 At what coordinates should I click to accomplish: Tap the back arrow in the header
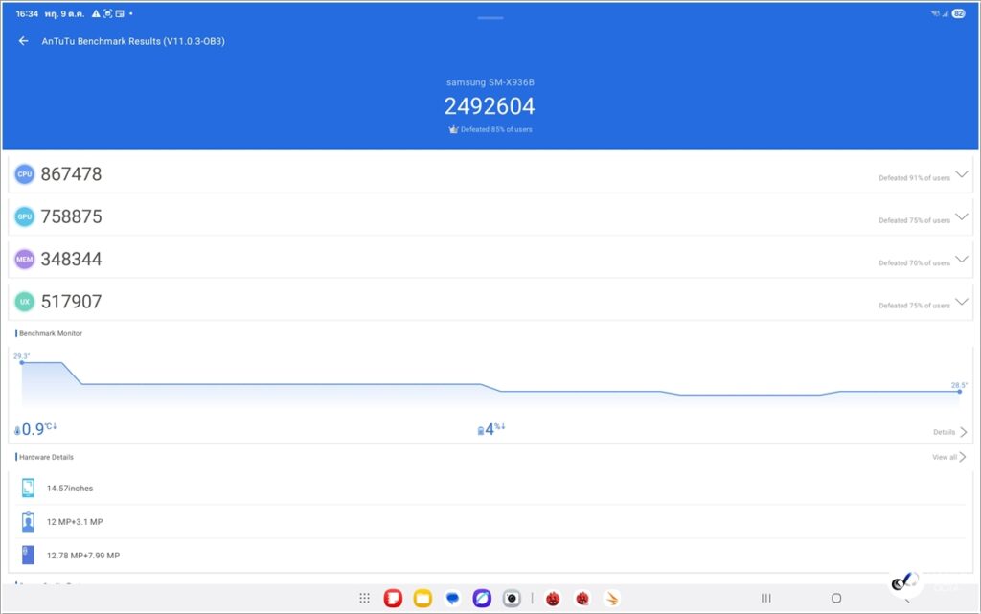(x=24, y=41)
